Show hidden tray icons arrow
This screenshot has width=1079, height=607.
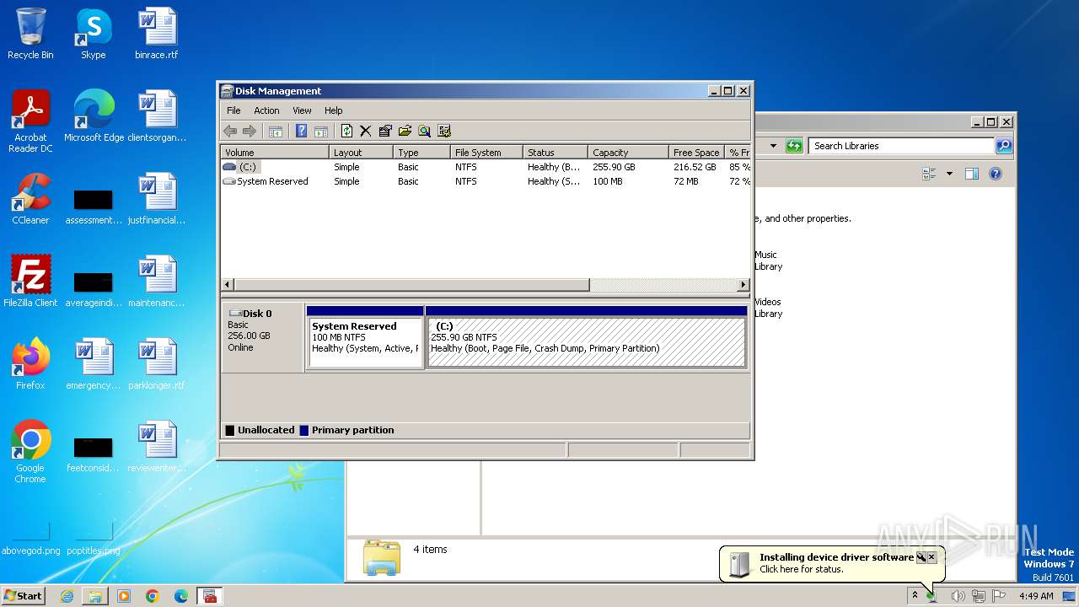click(915, 595)
